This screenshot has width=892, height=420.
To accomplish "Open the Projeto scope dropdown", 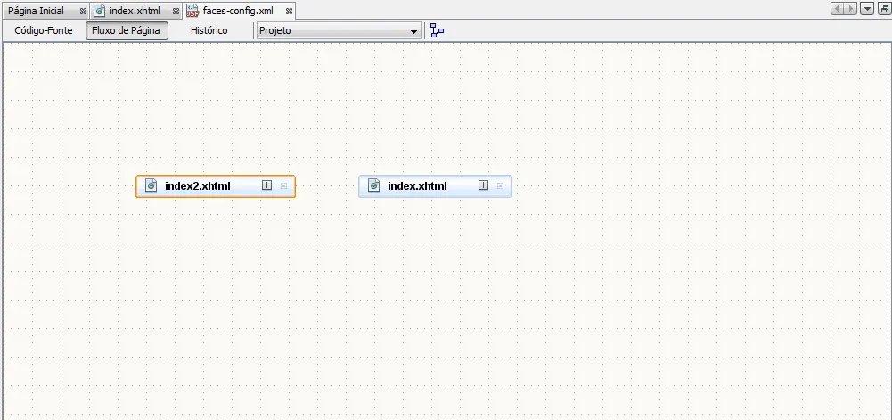I will pyautogui.click(x=339, y=30).
